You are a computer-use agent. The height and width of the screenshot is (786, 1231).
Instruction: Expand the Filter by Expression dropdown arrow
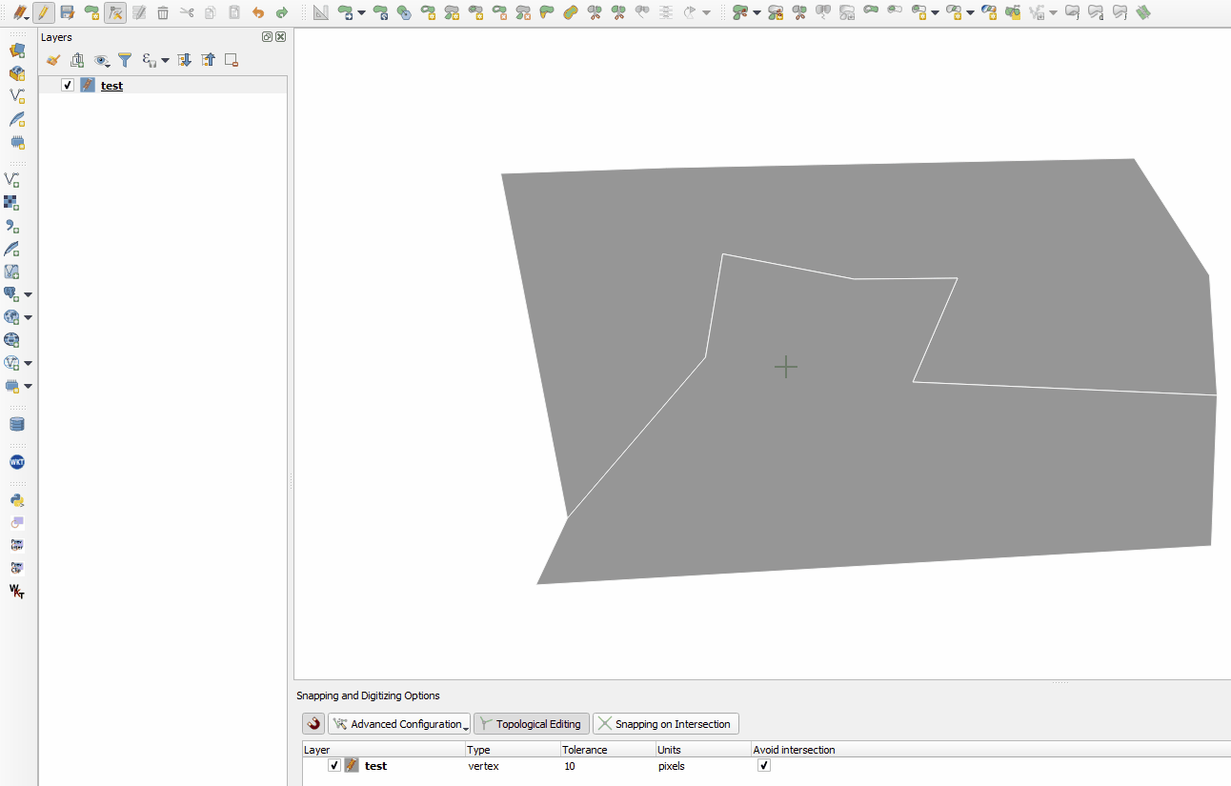tap(165, 60)
